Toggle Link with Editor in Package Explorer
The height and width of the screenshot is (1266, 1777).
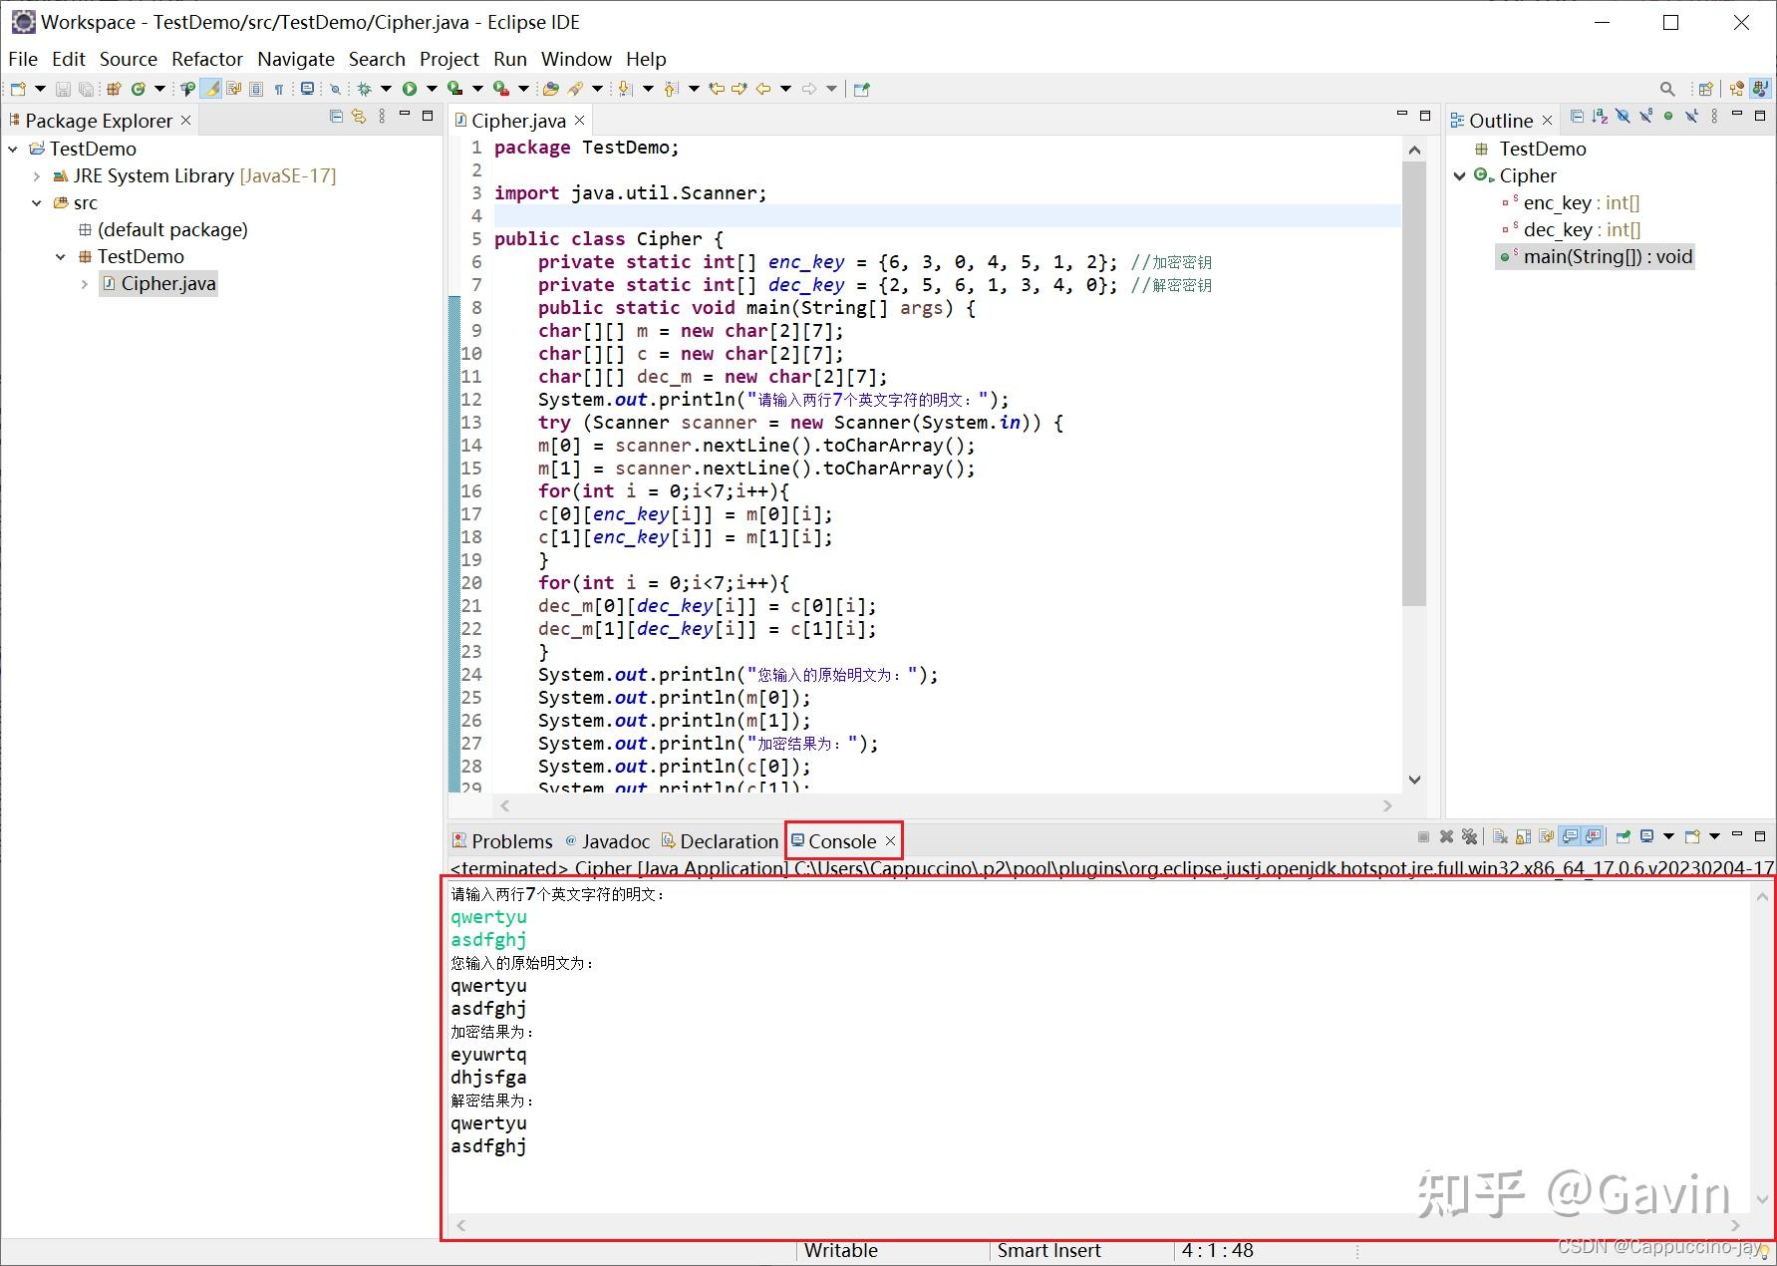coord(359,117)
